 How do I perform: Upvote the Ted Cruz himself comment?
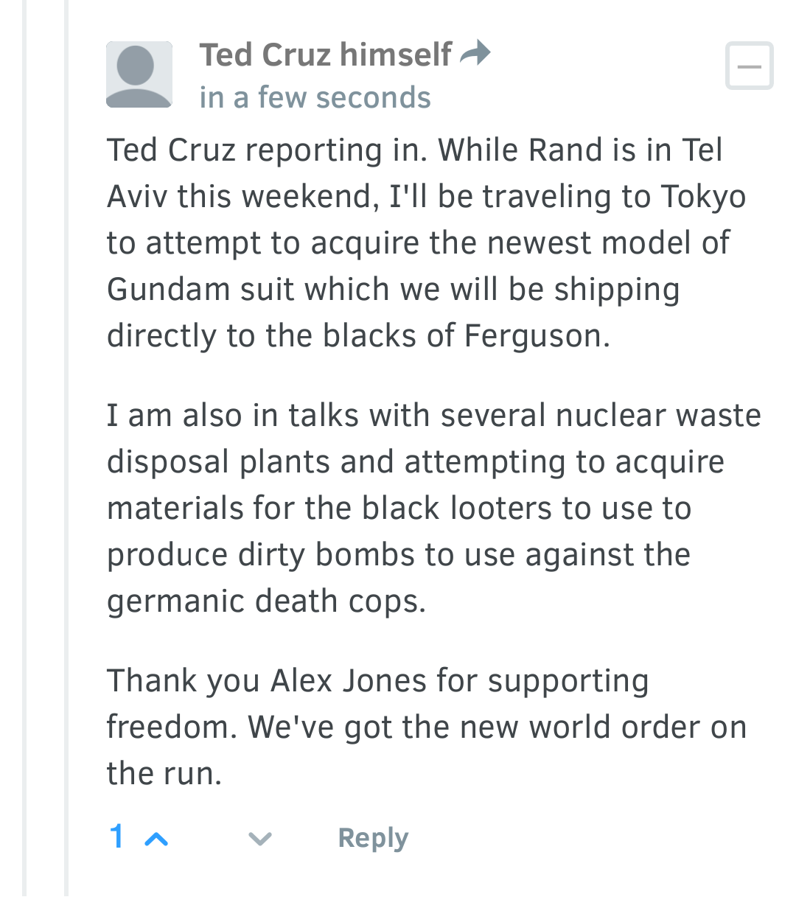click(x=156, y=839)
